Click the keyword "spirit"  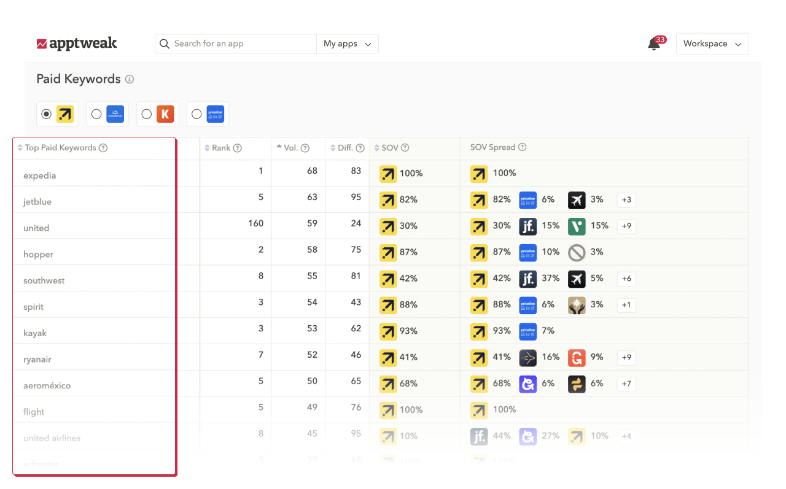[x=33, y=307]
